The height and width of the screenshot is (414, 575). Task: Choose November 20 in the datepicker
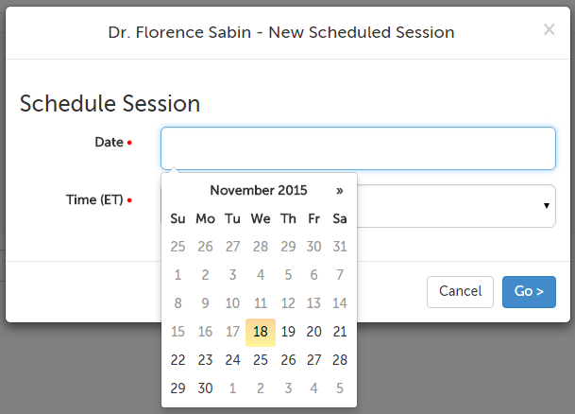pos(314,332)
